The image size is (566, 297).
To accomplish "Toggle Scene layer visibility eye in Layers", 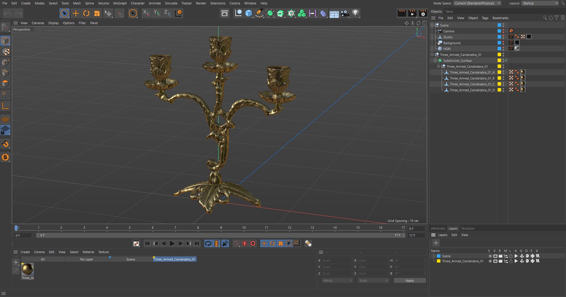I will (495, 256).
